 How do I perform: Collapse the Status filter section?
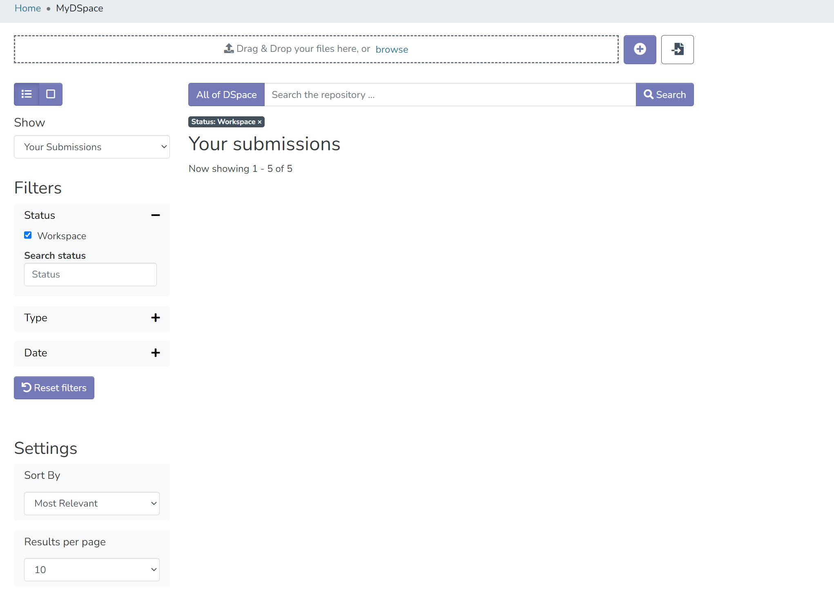click(x=155, y=215)
